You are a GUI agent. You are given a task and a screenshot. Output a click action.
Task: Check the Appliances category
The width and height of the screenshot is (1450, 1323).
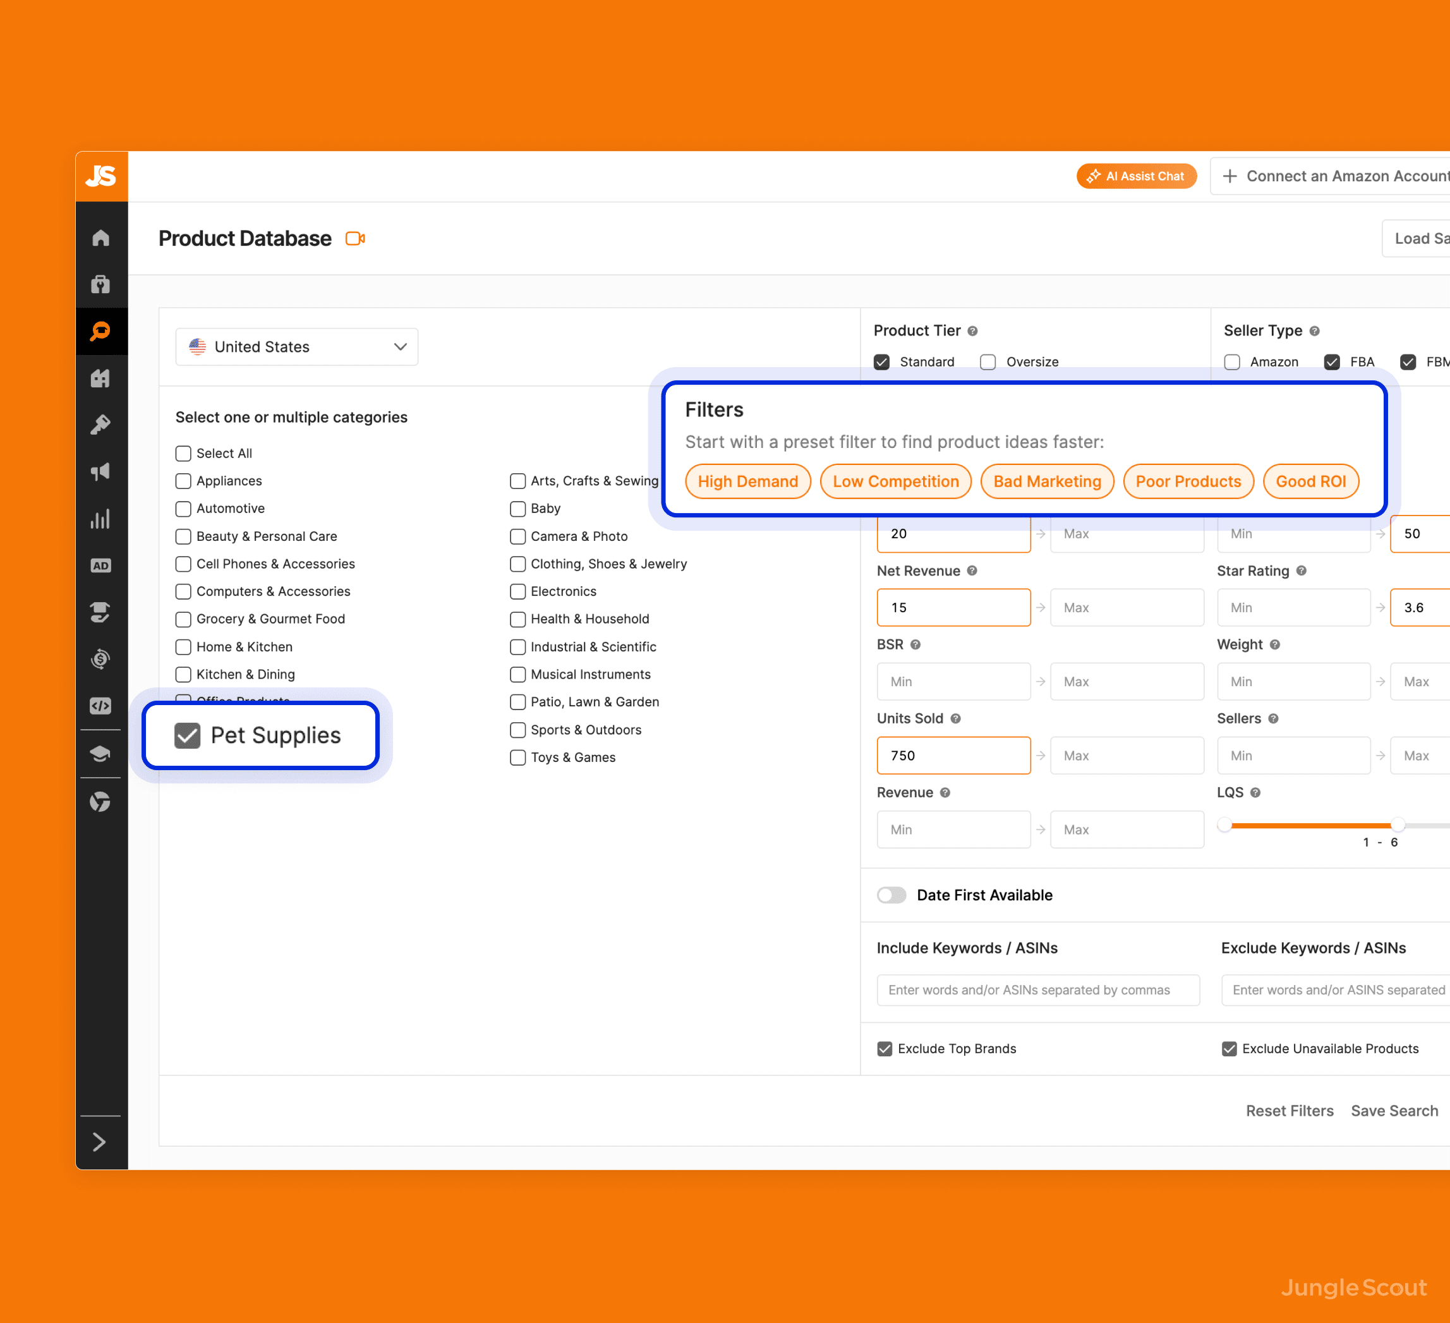point(183,481)
